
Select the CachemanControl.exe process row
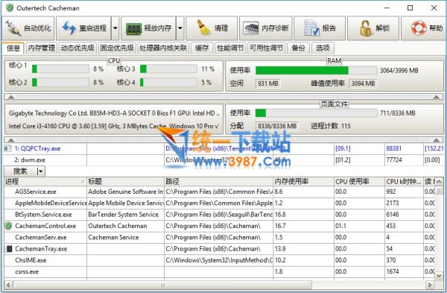coord(220,226)
